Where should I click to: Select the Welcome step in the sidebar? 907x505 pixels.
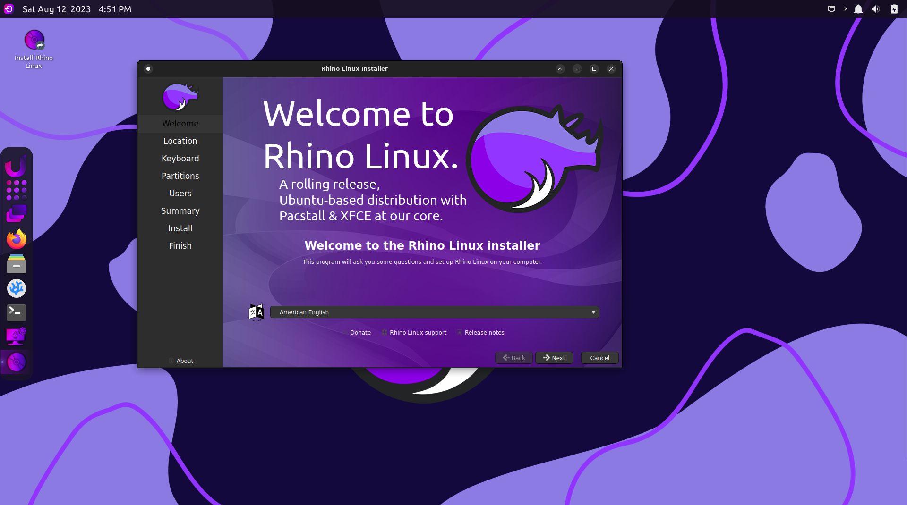tap(180, 123)
